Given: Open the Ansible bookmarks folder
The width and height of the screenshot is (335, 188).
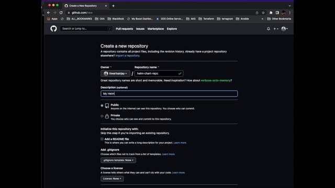Looking at the screenshot, I should (x=242, y=19).
